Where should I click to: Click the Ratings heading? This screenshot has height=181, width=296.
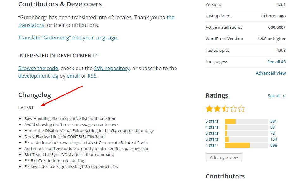pos(217,96)
